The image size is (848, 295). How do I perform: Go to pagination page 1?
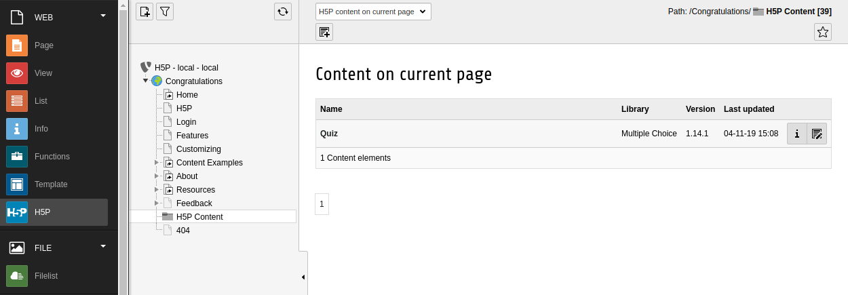[x=322, y=204]
